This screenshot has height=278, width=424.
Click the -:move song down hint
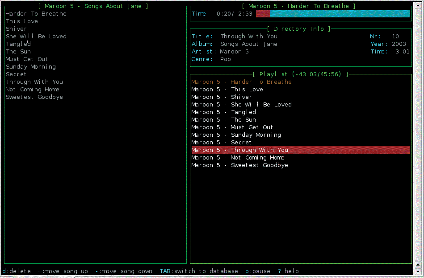click(124, 271)
